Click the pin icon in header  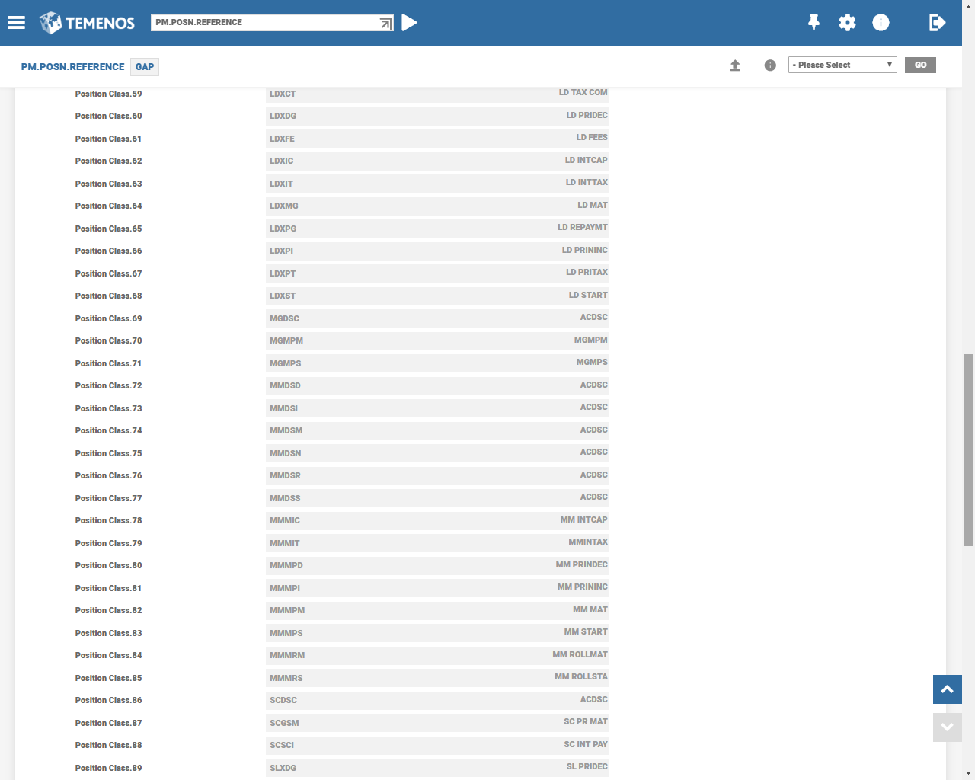coord(814,23)
